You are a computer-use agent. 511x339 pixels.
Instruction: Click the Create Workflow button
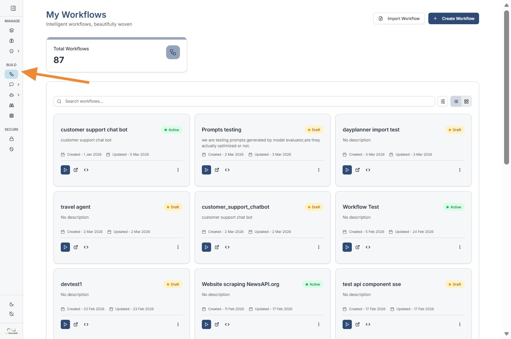(453, 18)
